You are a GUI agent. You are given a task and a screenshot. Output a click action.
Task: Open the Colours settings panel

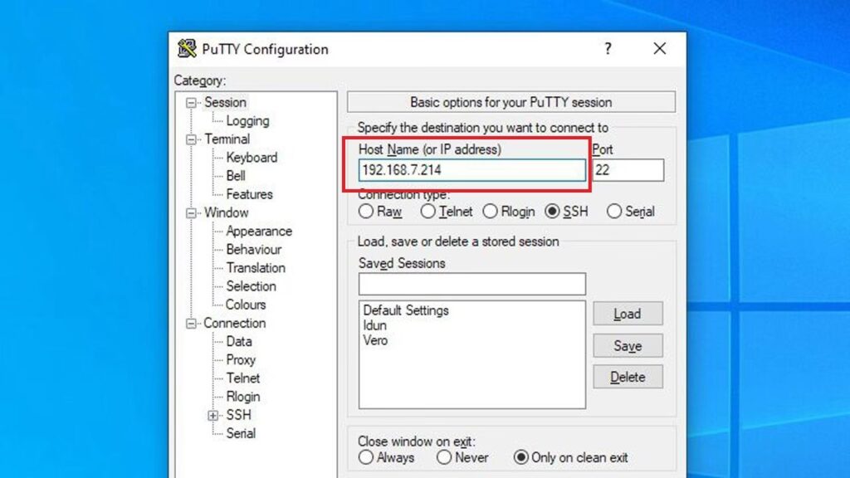(246, 305)
